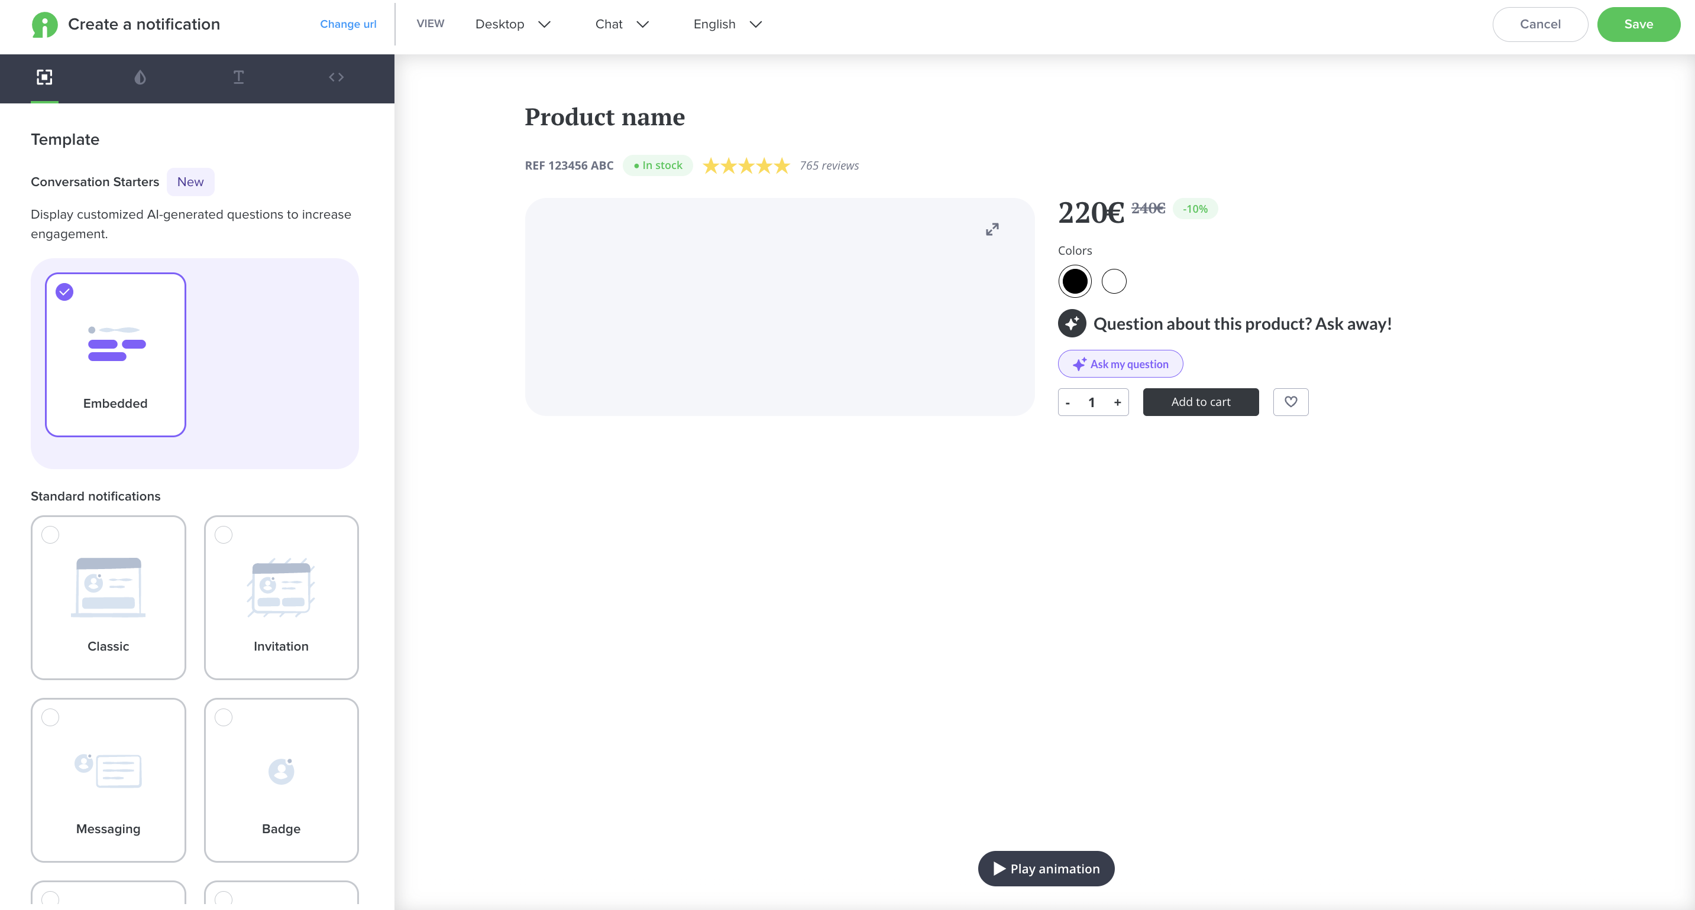Click the Badge template avatar icon

pyautogui.click(x=281, y=771)
